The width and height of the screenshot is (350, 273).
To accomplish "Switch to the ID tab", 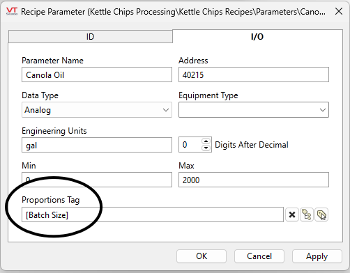I will pyautogui.click(x=91, y=36).
